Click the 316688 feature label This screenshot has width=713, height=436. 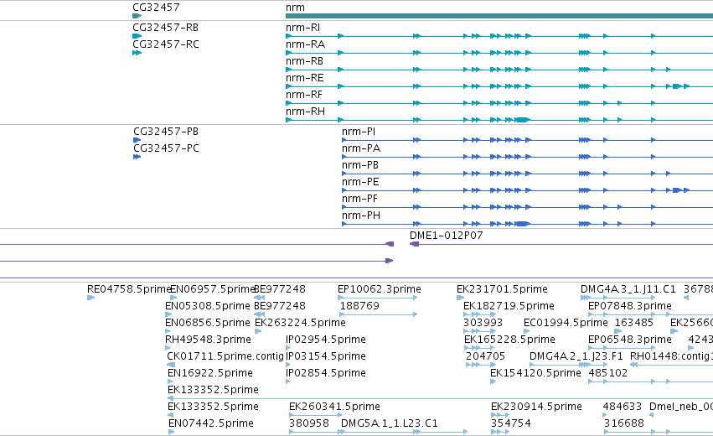pos(624,423)
